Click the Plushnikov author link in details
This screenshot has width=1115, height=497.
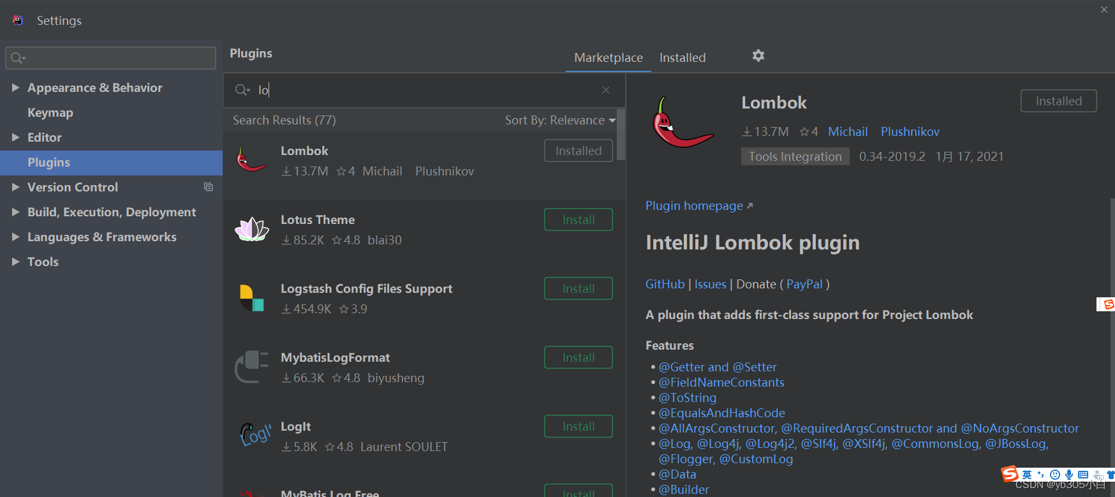(910, 131)
